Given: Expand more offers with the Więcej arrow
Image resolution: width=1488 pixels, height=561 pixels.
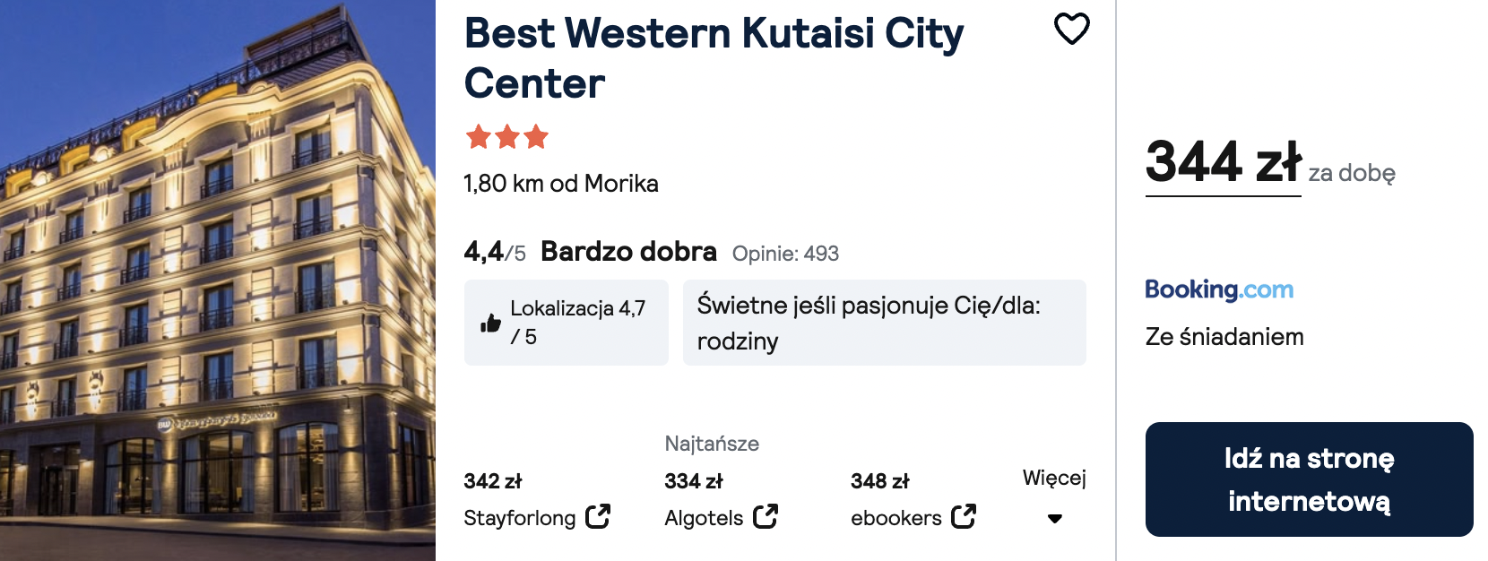Looking at the screenshot, I should pos(1055,519).
